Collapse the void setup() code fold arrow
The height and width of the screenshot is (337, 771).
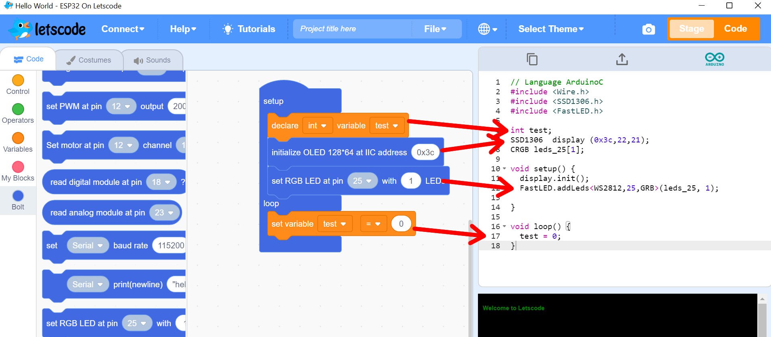[504, 168]
